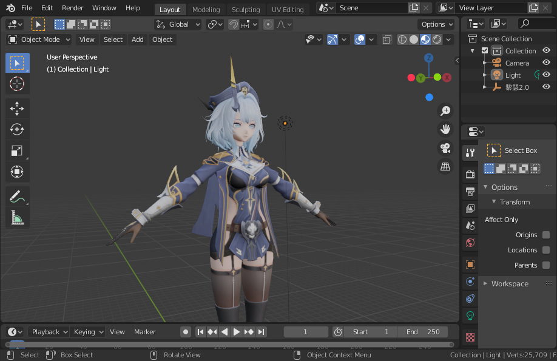Open the viewport Select menu
The height and width of the screenshot is (361, 557).
[x=113, y=39]
